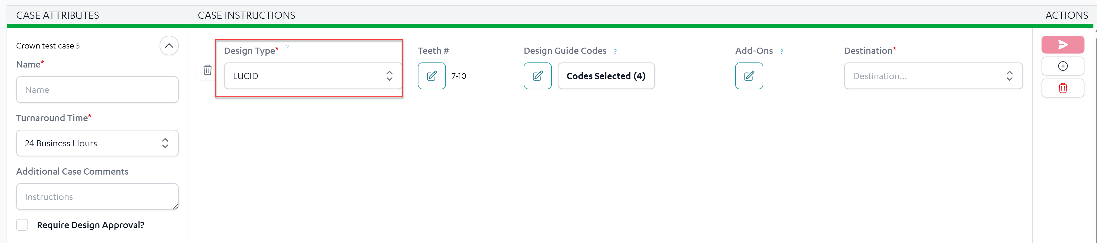The height and width of the screenshot is (243, 1097).
Task: Check Require Design Approval checkbox
Action: point(22,225)
